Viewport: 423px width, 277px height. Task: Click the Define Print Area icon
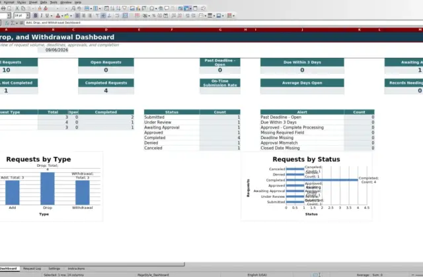(180, 9)
